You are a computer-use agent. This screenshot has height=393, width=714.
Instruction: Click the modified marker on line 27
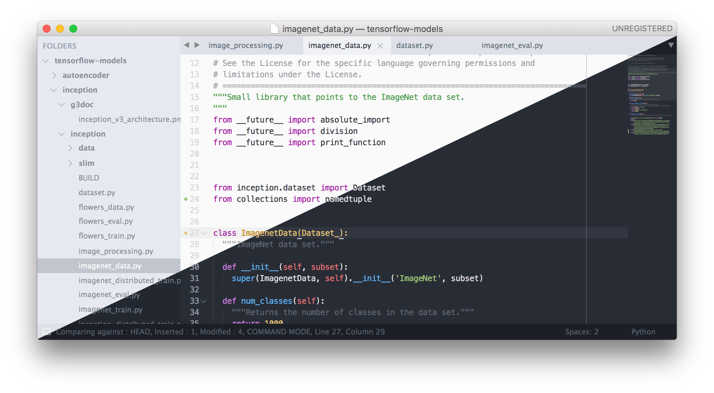tap(186, 233)
